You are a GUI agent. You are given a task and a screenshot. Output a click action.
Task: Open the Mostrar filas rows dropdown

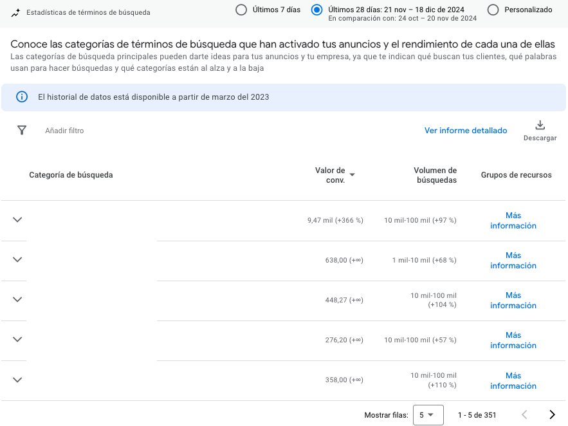428,415
